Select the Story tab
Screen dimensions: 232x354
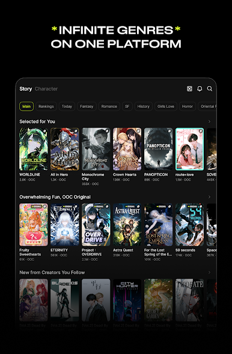point(25,88)
